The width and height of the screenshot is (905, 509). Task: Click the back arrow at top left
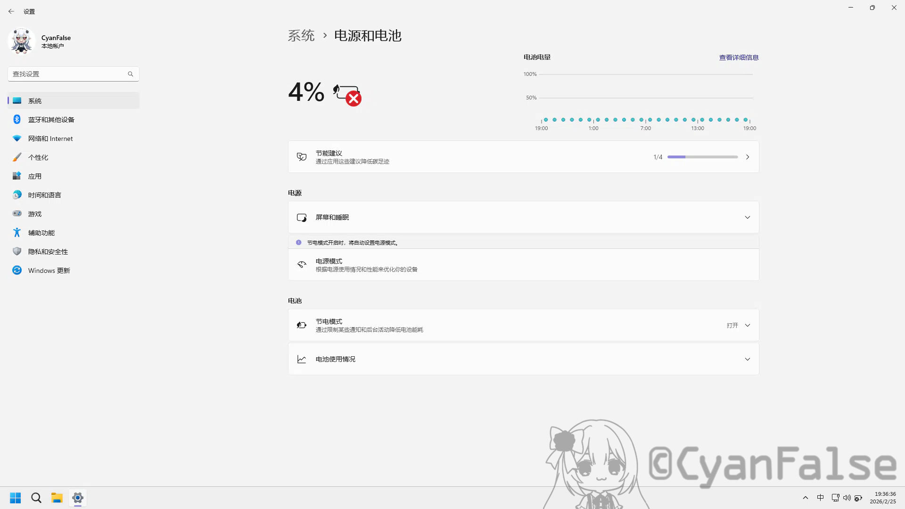pyautogui.click(x=11, y=11)
